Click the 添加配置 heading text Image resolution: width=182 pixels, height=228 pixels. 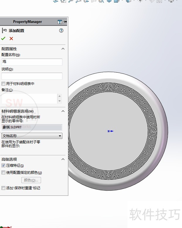pyautogui.click(x=16, y=31)
